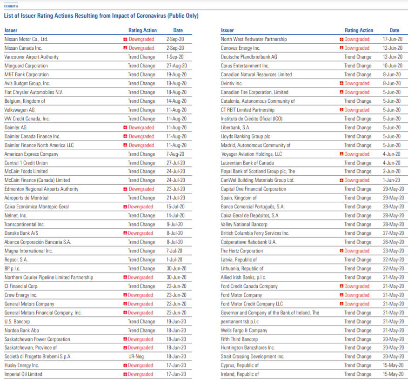
Task: Select downgrade icon for Voyager Aviation Holdings, LLC
Action: 341,154
